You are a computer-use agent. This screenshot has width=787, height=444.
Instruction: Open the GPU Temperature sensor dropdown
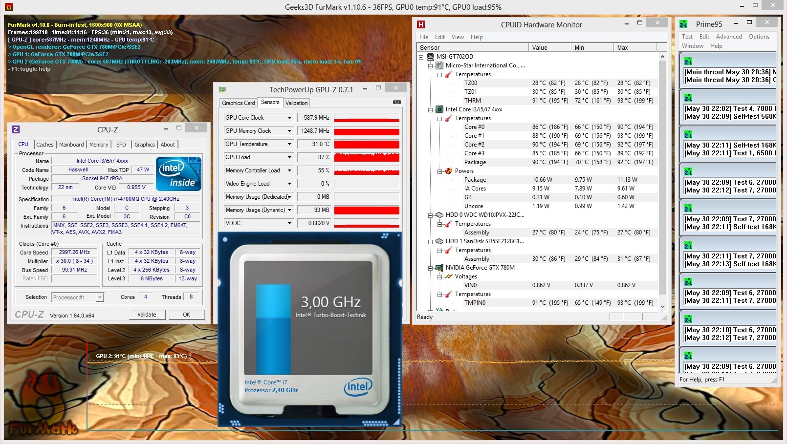point(289,144)
